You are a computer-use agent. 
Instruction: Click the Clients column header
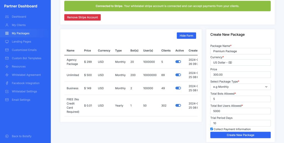tap(166, 51)
